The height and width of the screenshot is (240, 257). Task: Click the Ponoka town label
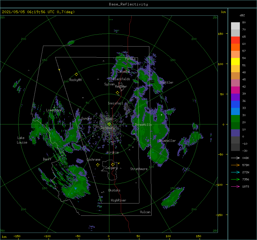[x=130, y=59]
